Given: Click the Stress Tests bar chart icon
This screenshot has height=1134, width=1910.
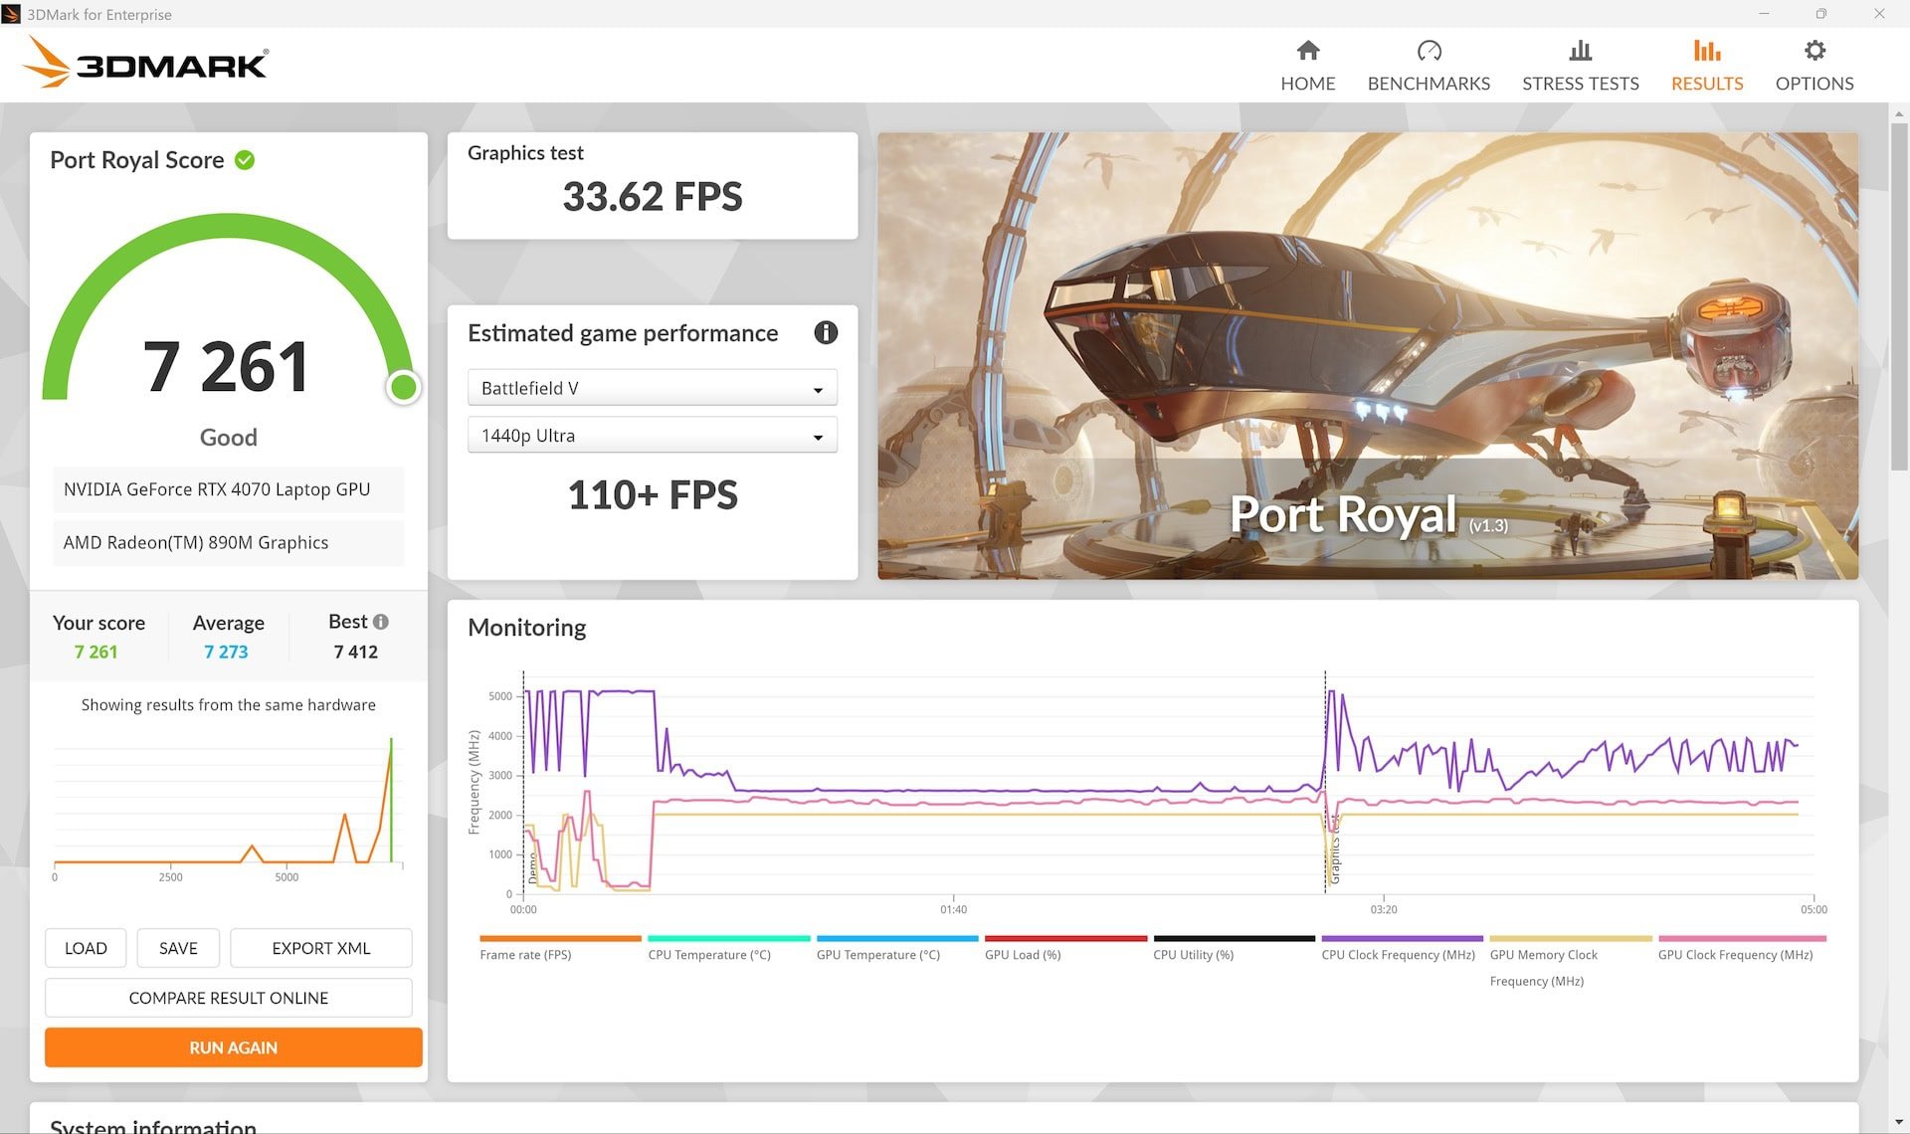Looking at the screenshot, I should tap(1580, 50).
